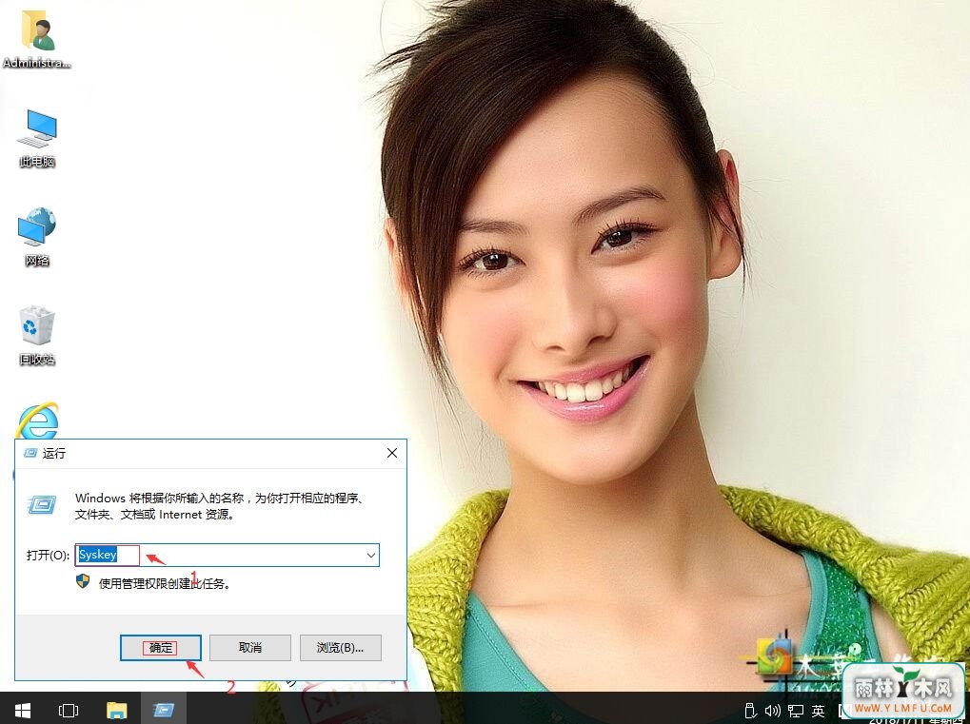Image resolution: width=970 pixels, height=724 pixels.
Task: Cancel the Run dialog with 取消
Action: [x=250, y=647]
